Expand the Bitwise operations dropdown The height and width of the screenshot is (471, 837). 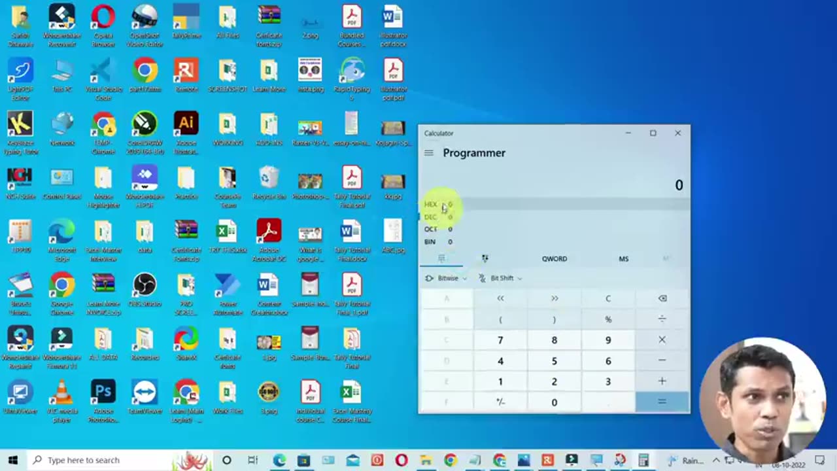coord(446,278)
